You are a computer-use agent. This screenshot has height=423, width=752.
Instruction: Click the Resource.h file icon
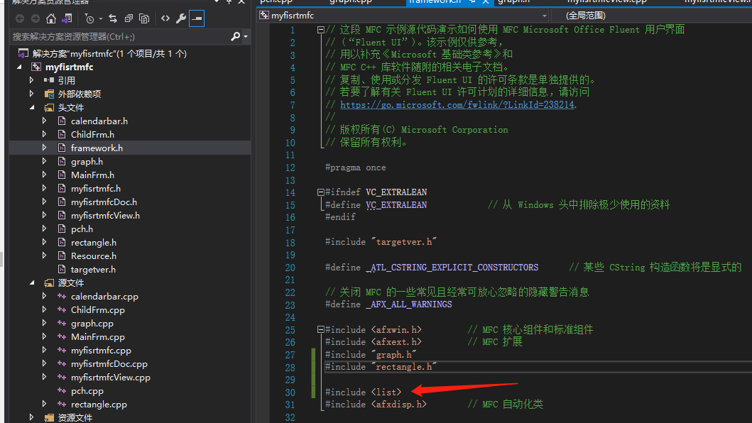tap(62, 256)
